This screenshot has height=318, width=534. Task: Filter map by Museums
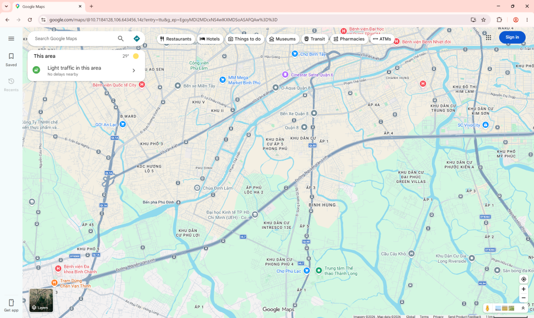click(283, 39)
